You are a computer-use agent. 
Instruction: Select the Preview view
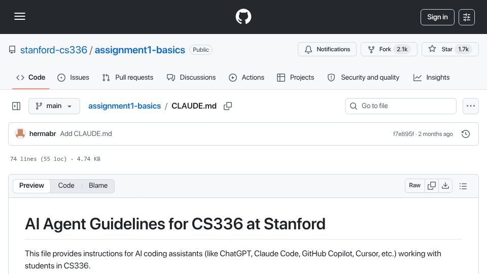point(31,186)
